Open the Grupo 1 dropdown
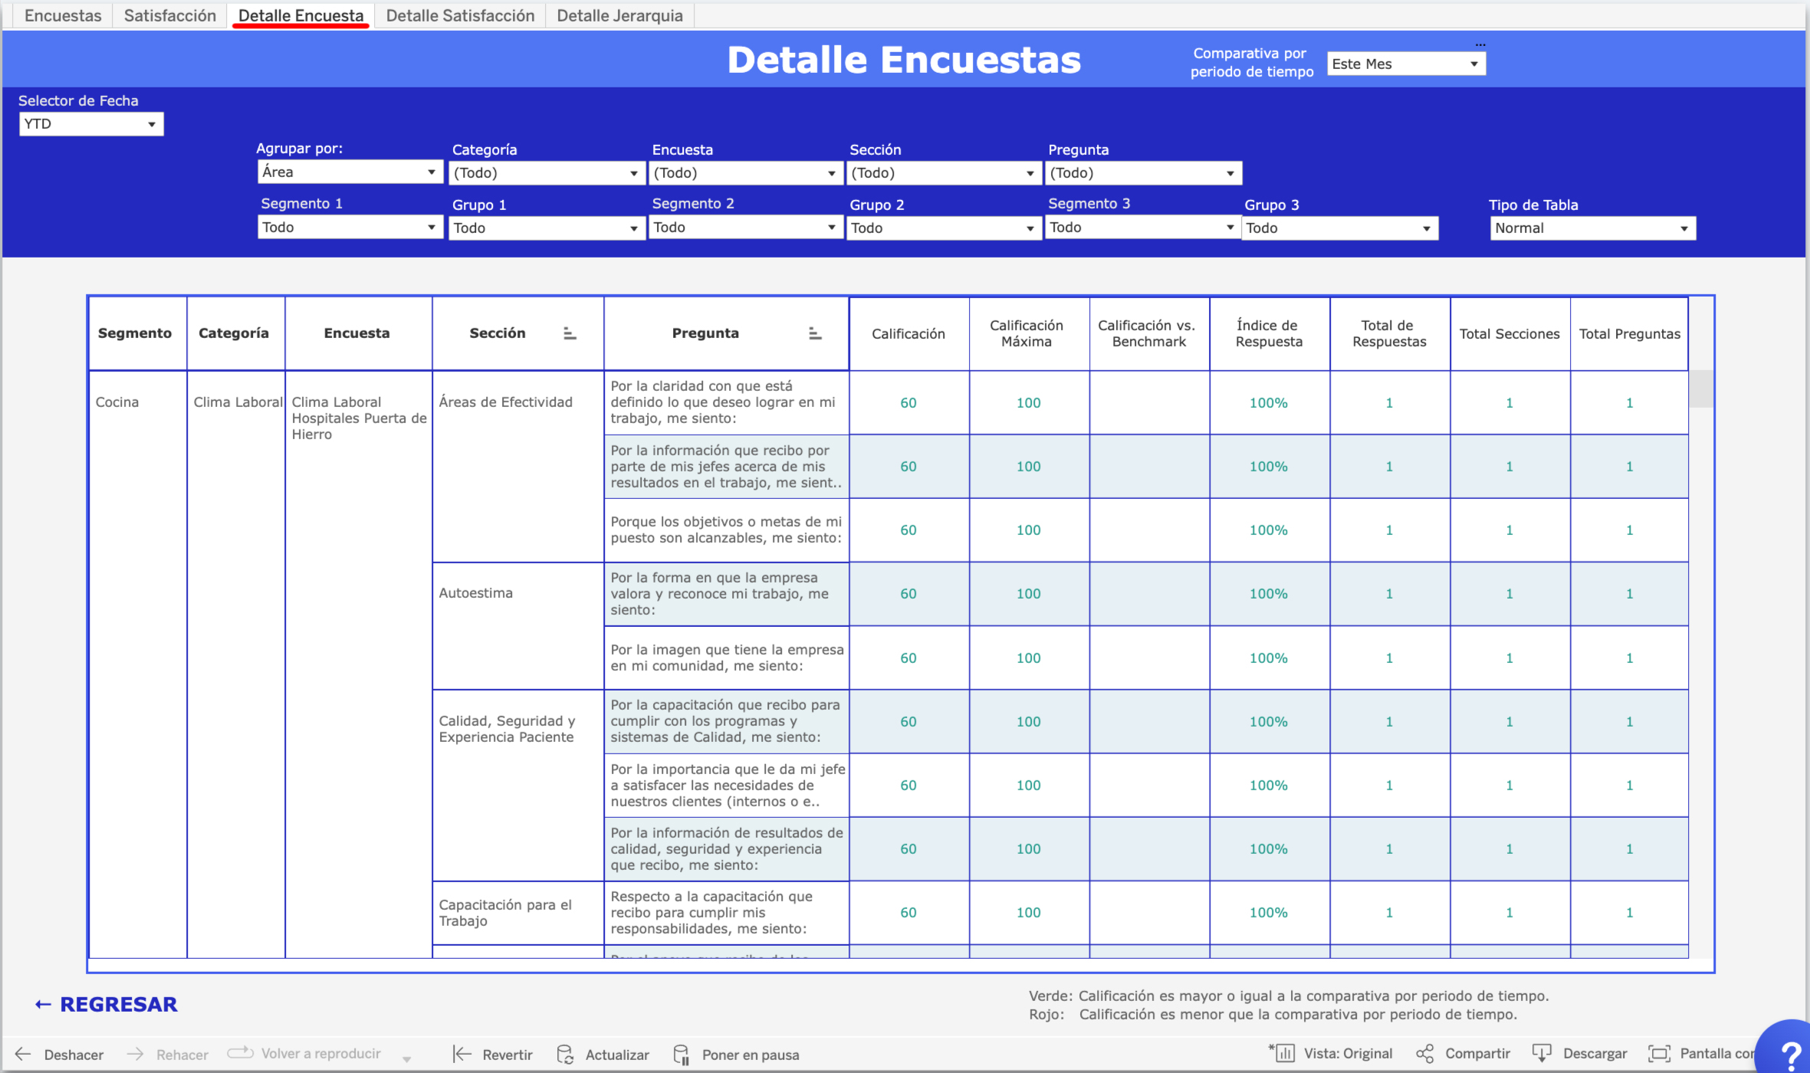Image resolution: width=1810 pixels, height=1073 pixels. (546, 228)
